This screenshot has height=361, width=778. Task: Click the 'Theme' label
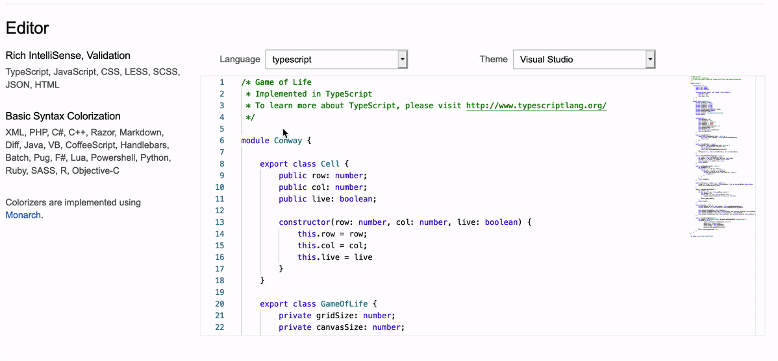[x=494, y=60]
